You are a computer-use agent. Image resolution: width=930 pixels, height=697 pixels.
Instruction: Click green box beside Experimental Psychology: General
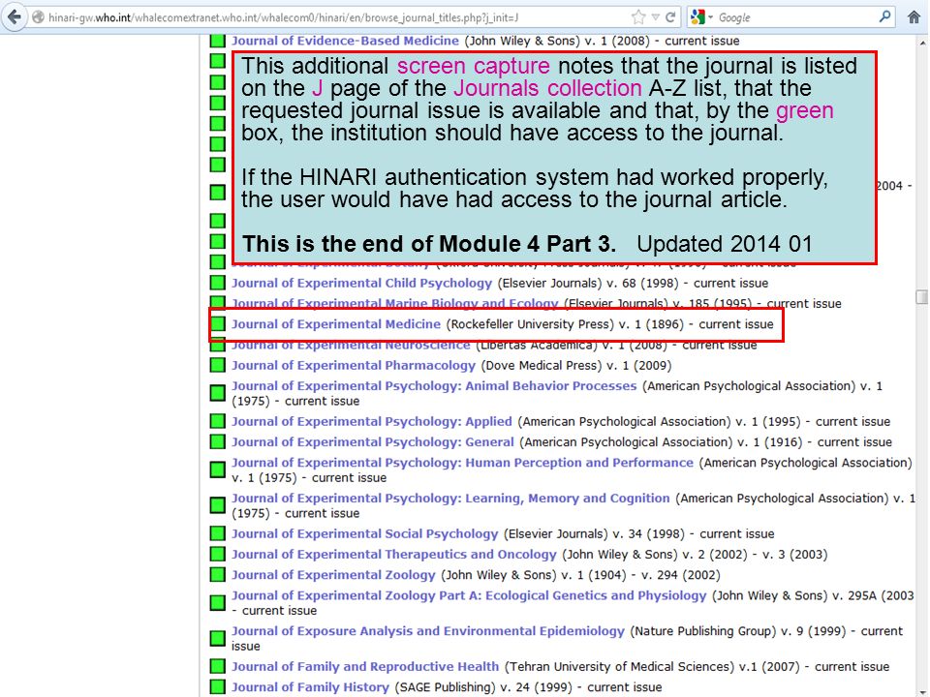pos(218,441)
